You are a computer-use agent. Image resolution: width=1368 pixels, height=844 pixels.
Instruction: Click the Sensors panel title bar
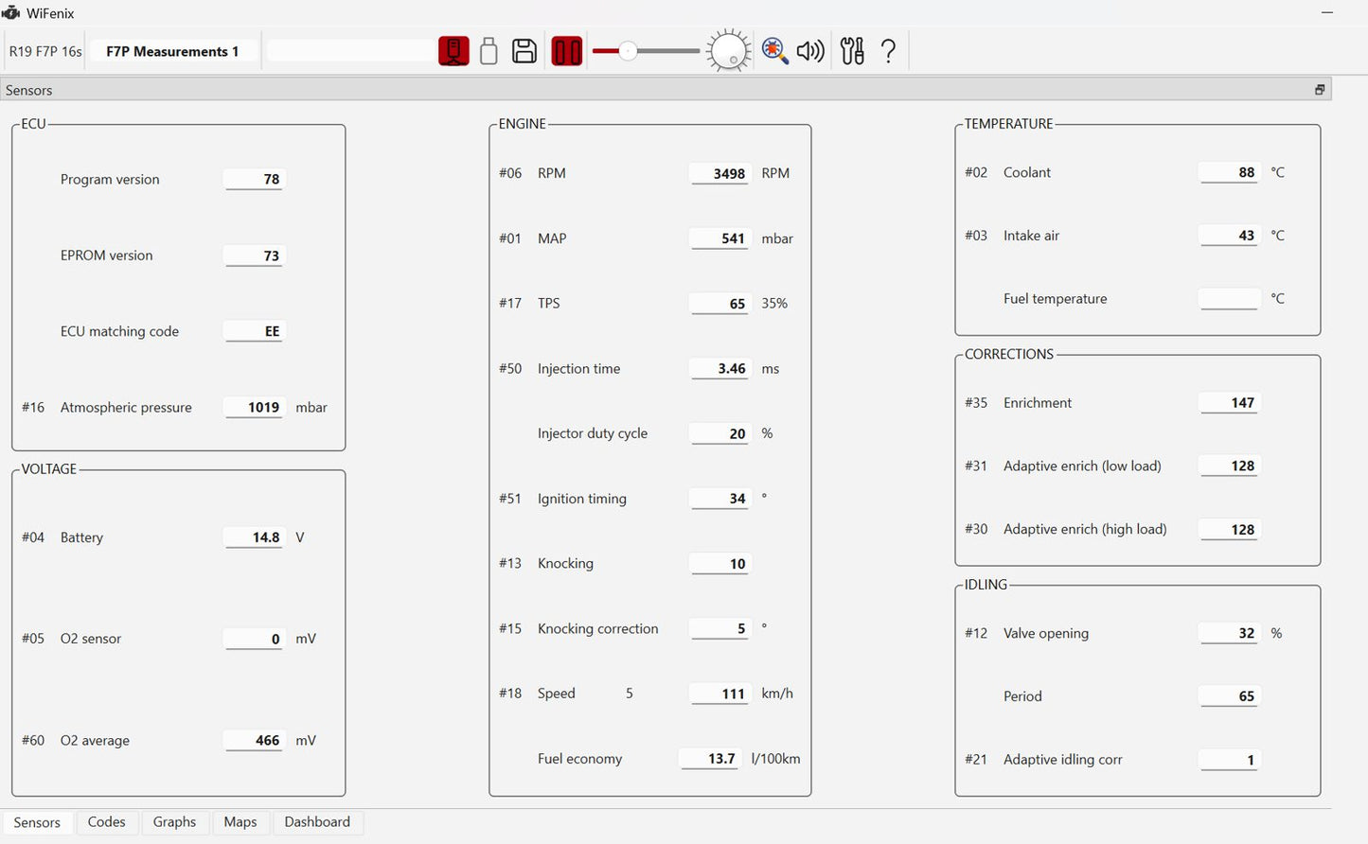point(666,90)
